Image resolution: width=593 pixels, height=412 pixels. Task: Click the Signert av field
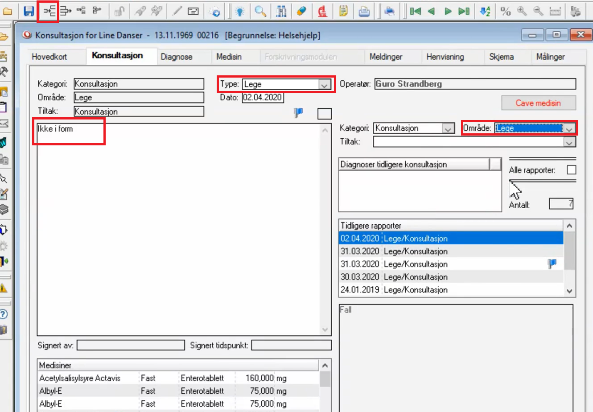(x=131, y=345)
